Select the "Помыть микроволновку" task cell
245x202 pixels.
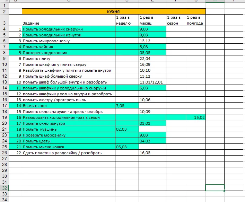[x=69, y=41]
